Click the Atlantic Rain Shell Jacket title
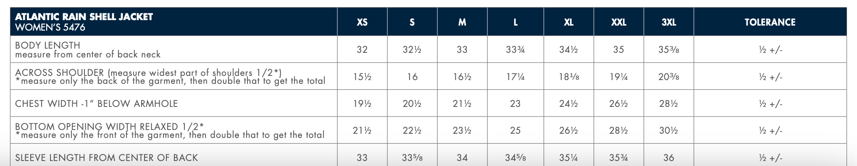 [84, 17]
